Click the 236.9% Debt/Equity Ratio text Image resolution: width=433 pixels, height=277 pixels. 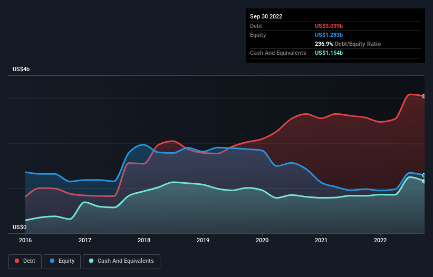click(348, 44)
